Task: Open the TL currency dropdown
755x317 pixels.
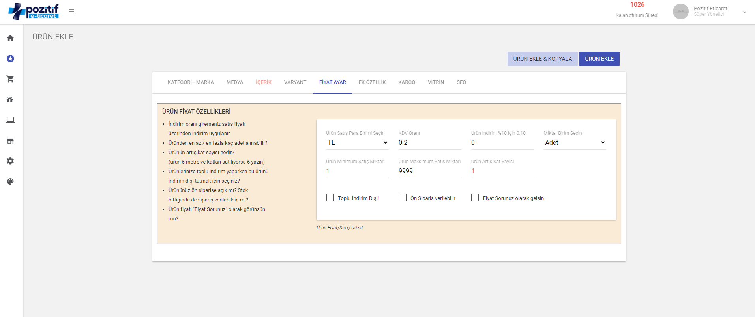Action: pyautogui.click(x=357, y=143)
